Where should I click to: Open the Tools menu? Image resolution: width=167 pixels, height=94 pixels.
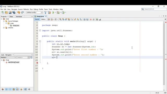click(x=50, y=9)
